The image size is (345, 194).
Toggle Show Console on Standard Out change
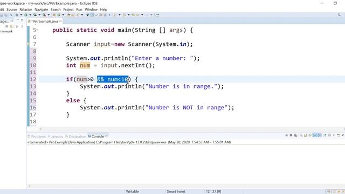click(314, 135)
